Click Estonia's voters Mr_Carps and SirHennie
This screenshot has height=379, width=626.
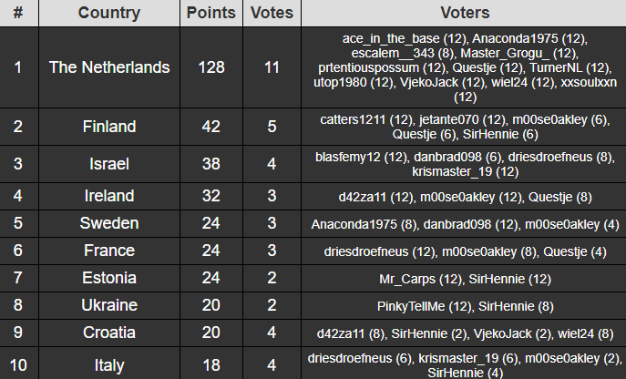[465, 279]
